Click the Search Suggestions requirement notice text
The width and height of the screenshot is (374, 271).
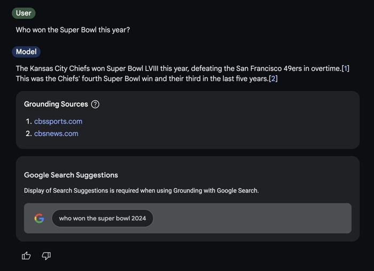[141, 190]
